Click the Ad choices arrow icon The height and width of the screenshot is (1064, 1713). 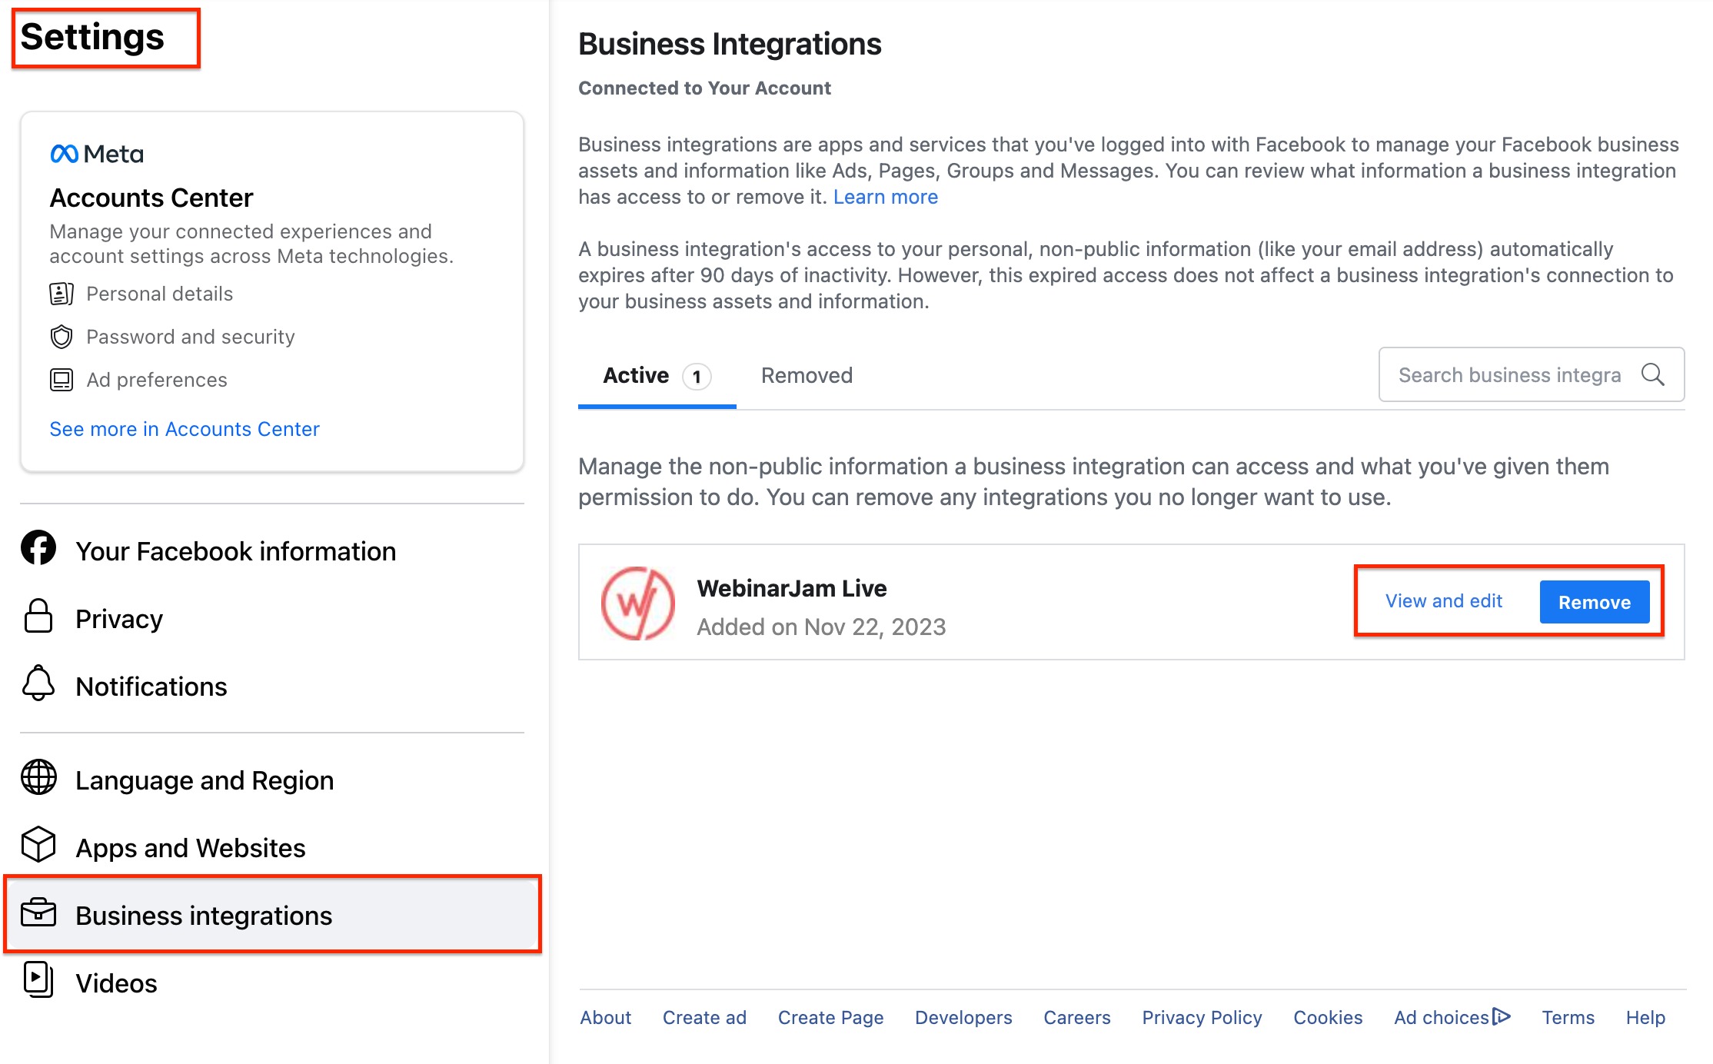point(1501,1016)
